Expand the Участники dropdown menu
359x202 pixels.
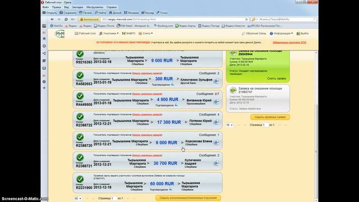109,34
